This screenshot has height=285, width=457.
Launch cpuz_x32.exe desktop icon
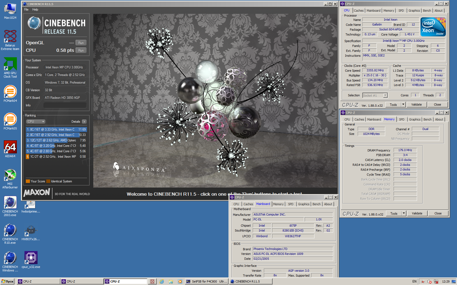coord(31,260)
